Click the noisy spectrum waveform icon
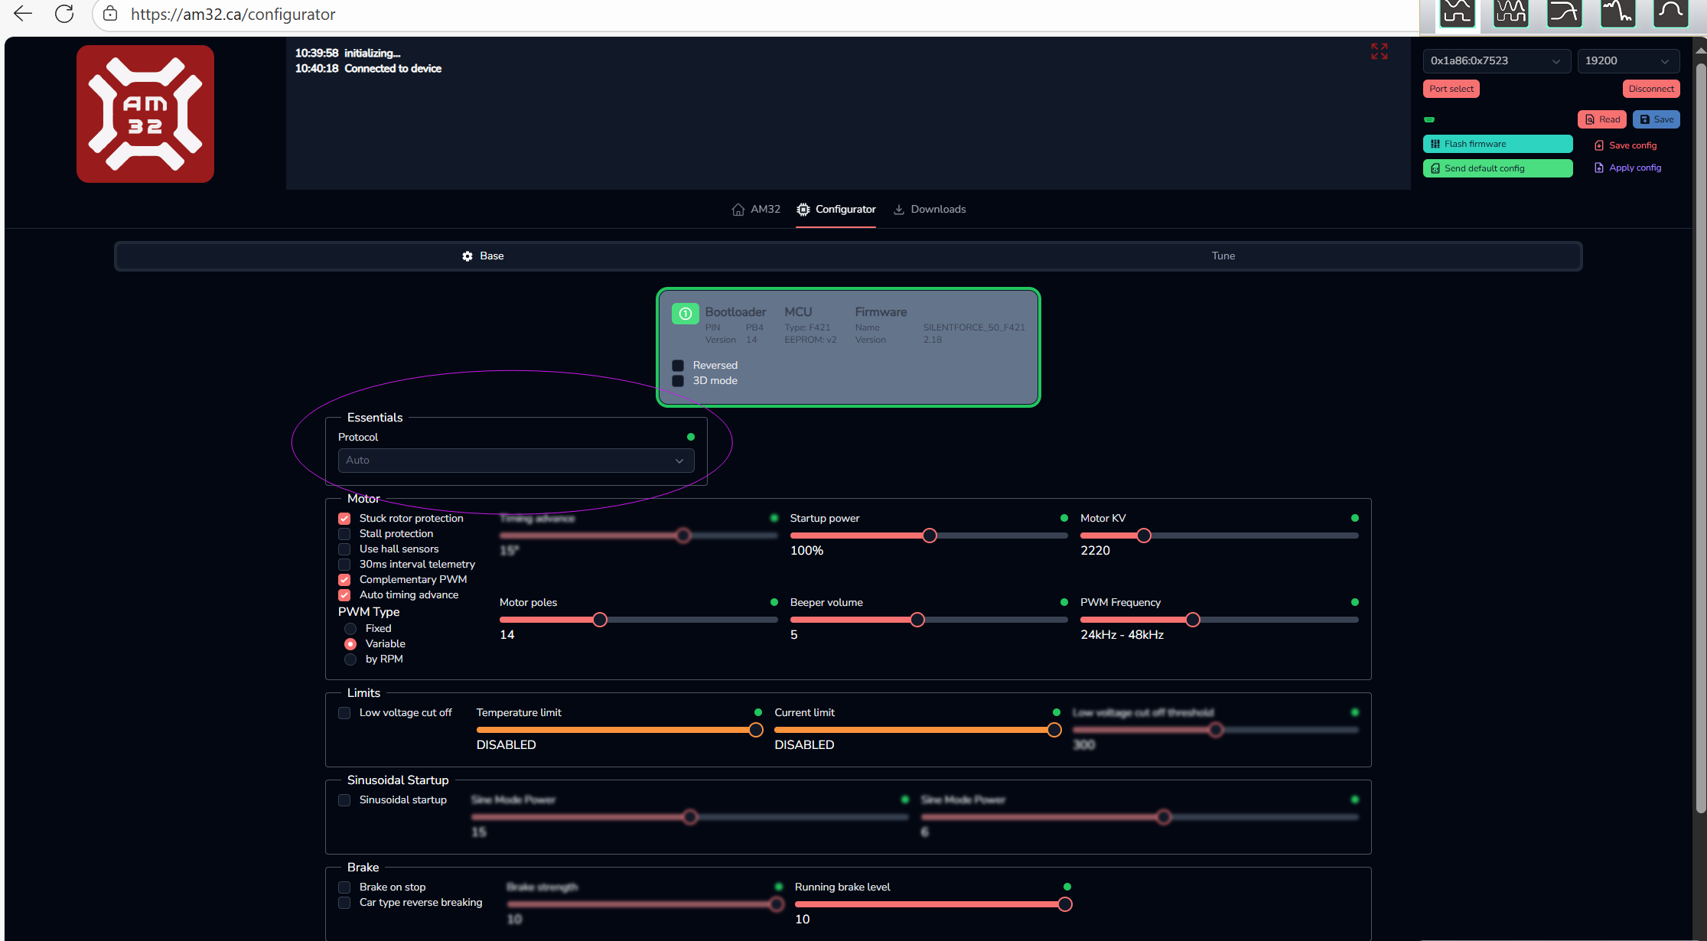 1617,13
